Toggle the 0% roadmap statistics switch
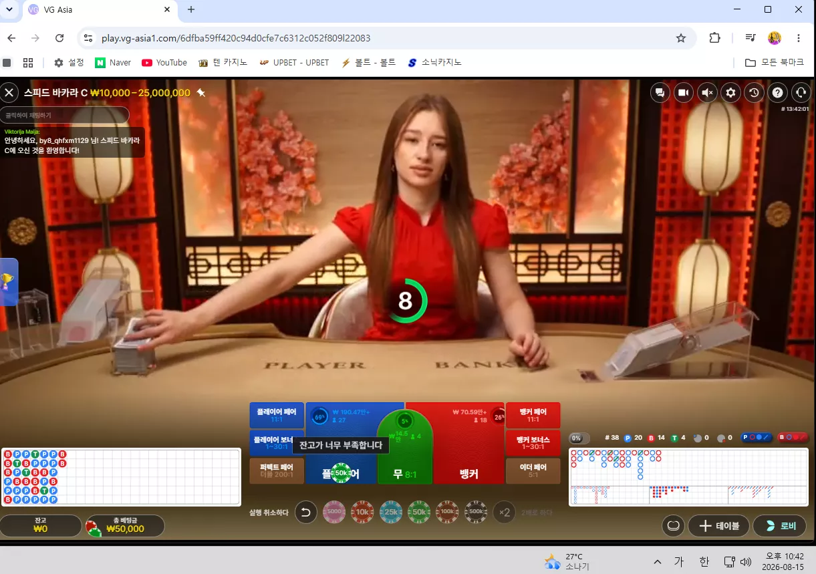 point(579,438)
